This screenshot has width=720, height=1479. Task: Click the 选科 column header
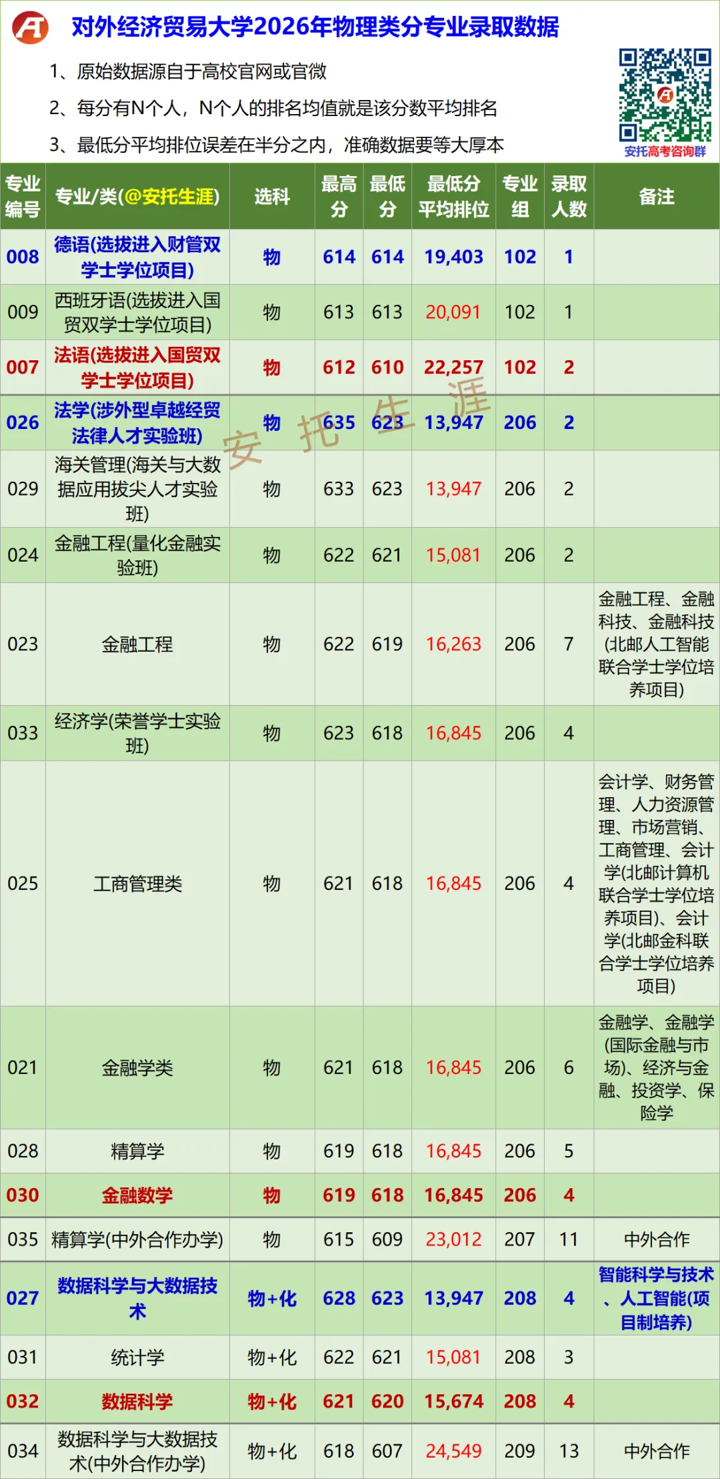coord(272,196)
